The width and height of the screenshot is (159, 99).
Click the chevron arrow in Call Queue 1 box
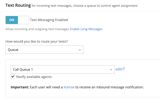111,70
